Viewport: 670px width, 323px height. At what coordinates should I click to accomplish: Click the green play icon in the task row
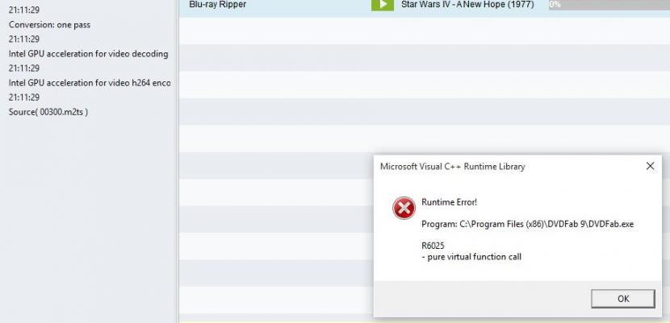point(383,5)
